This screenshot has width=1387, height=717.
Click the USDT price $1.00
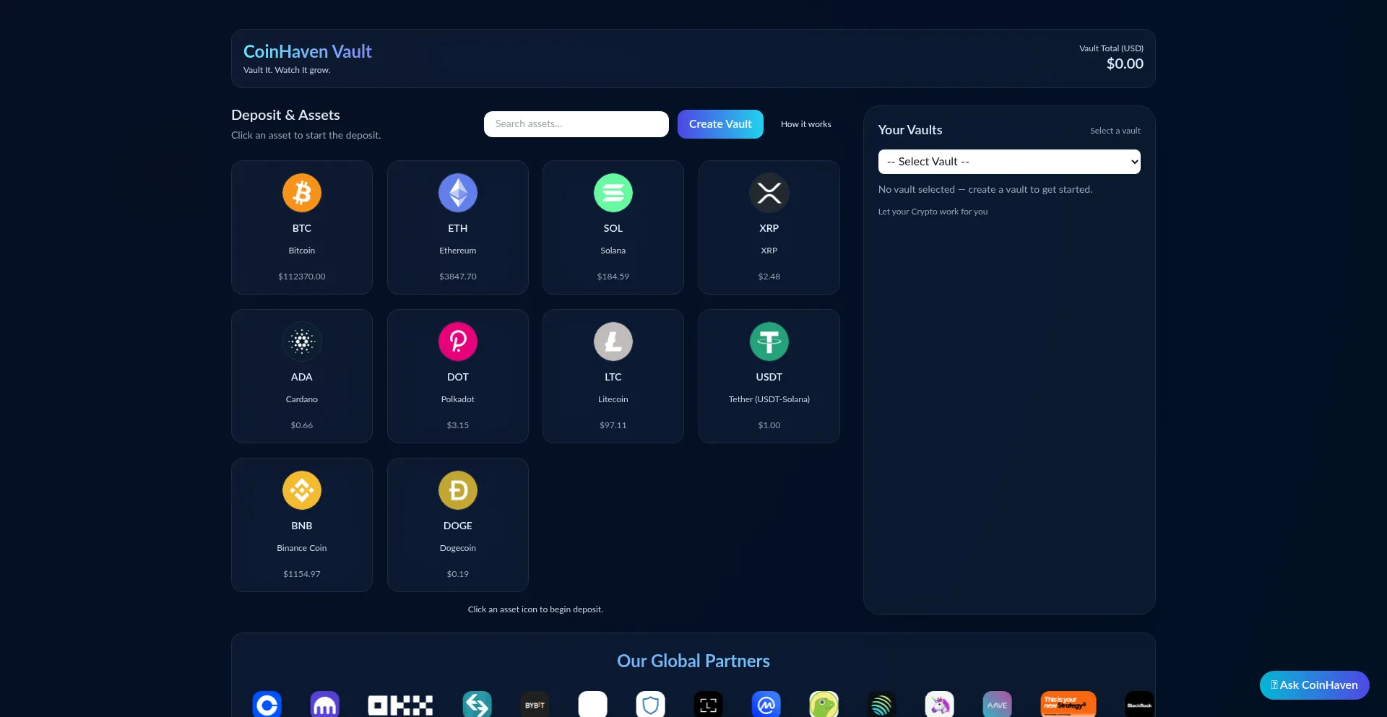tap(769, 425)
